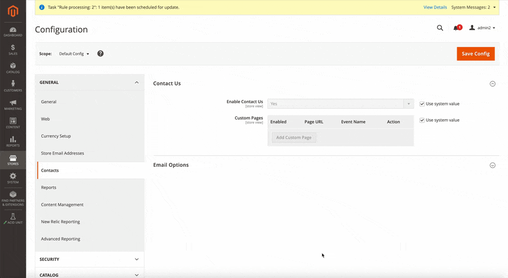Expand the Security configuration section

tap(90, 259)
